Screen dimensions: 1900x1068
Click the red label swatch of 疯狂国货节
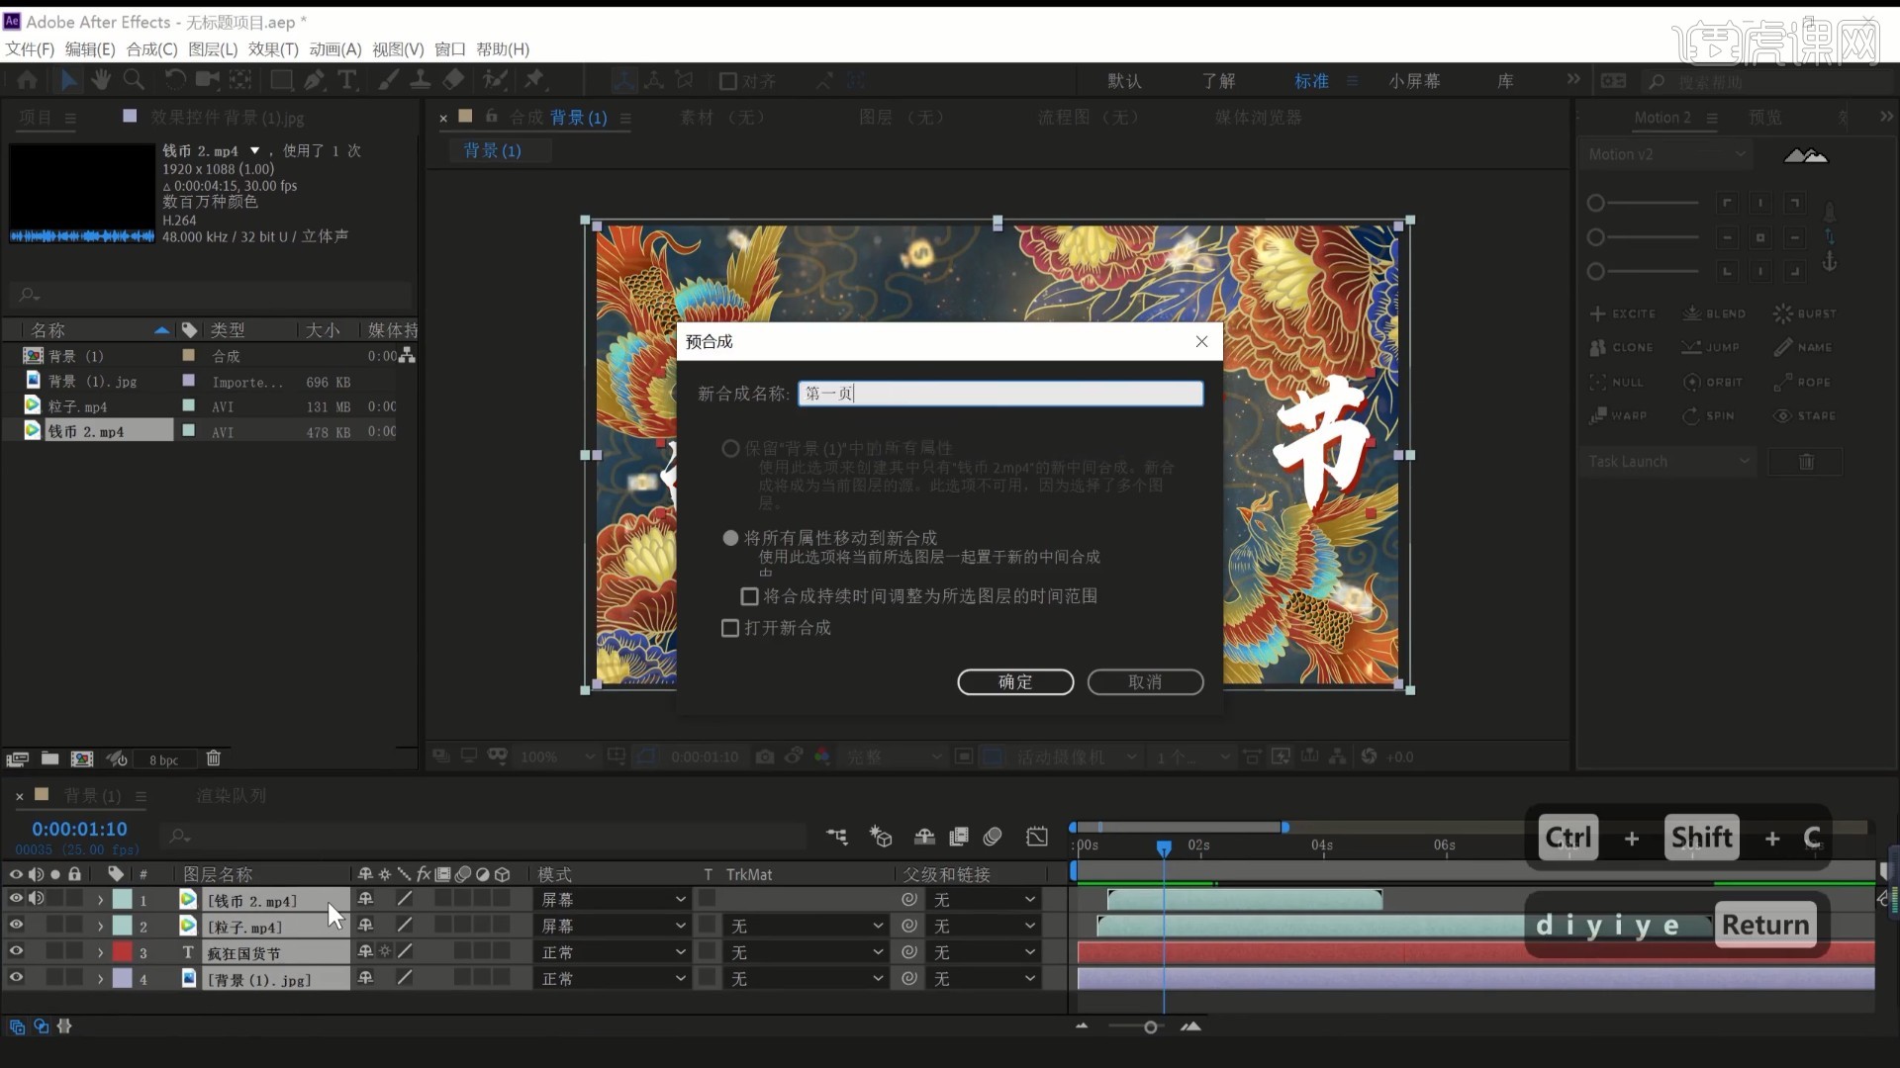tap(122, 952)
